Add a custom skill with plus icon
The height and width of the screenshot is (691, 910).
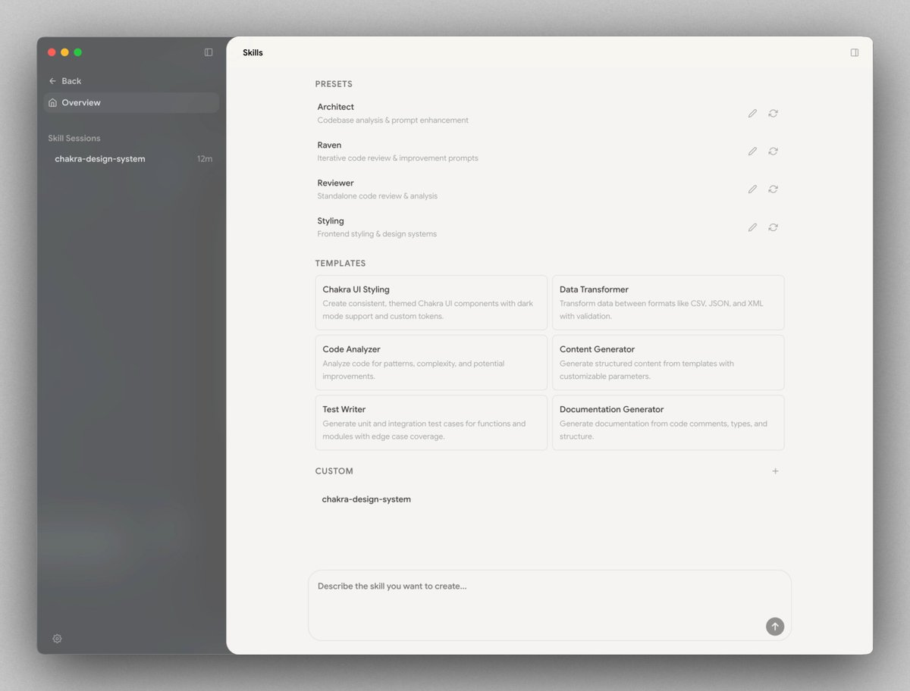(x=775, y=471)
